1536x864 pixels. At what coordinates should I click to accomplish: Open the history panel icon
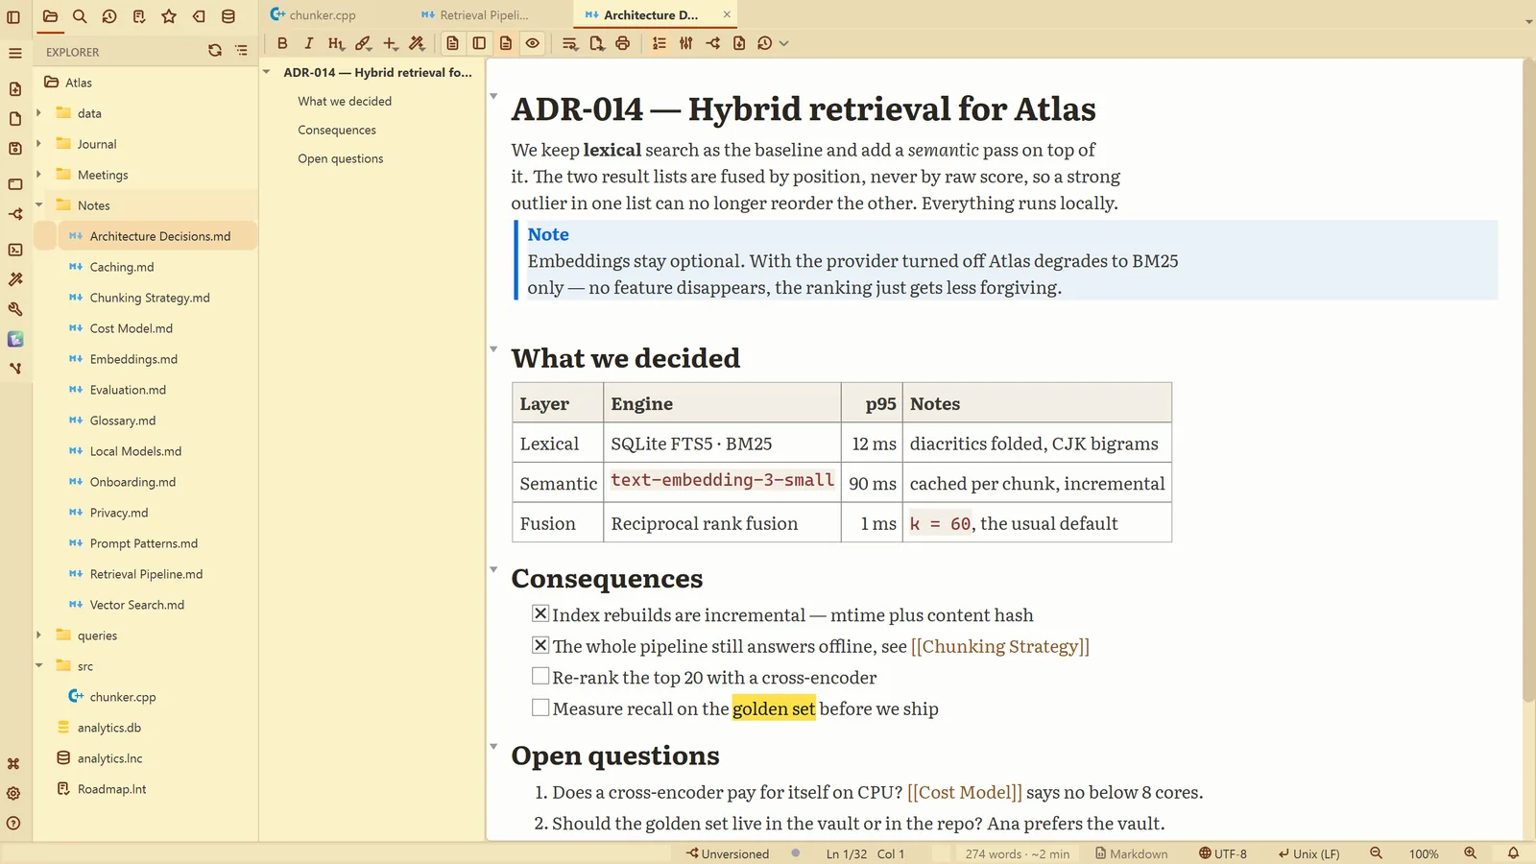109,16
